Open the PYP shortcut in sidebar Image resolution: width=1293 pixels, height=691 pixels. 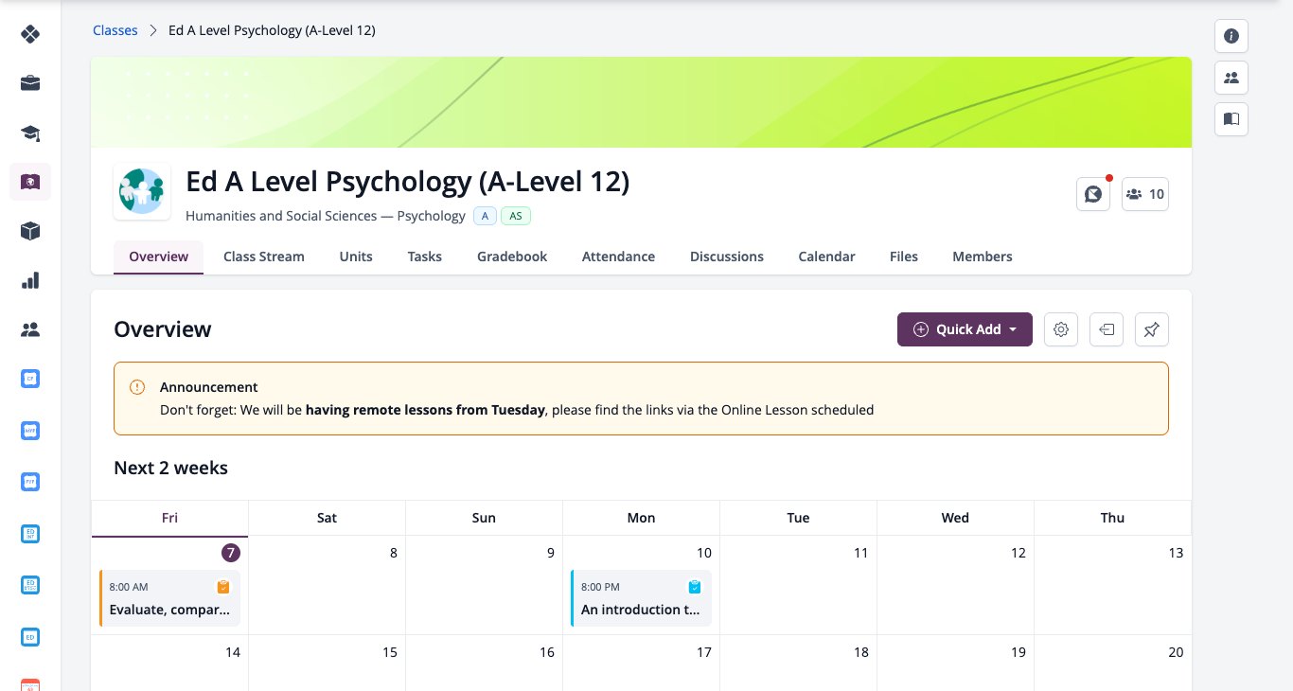coord(30,482)
